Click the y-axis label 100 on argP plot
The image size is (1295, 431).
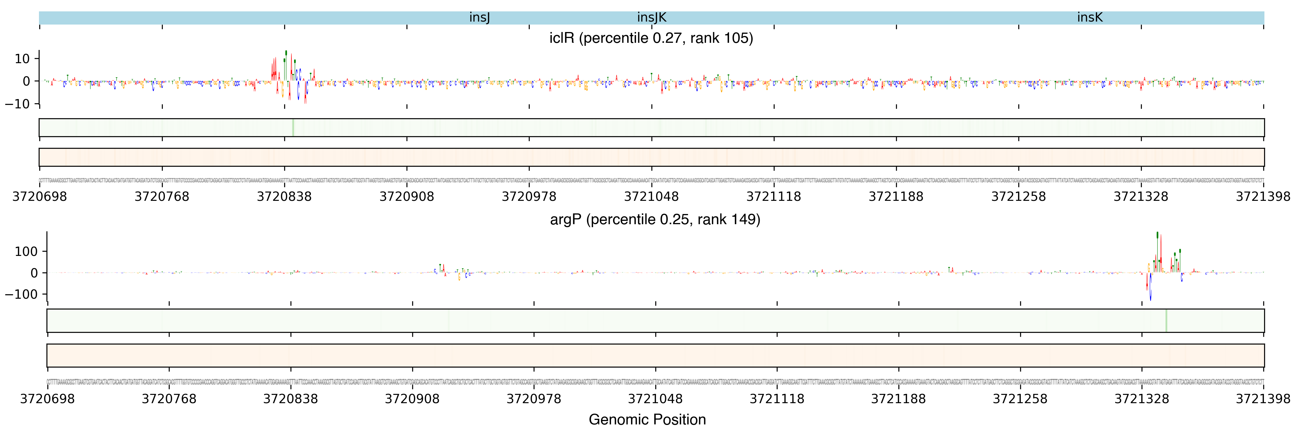pyautogui.click(x=26, y=251)
